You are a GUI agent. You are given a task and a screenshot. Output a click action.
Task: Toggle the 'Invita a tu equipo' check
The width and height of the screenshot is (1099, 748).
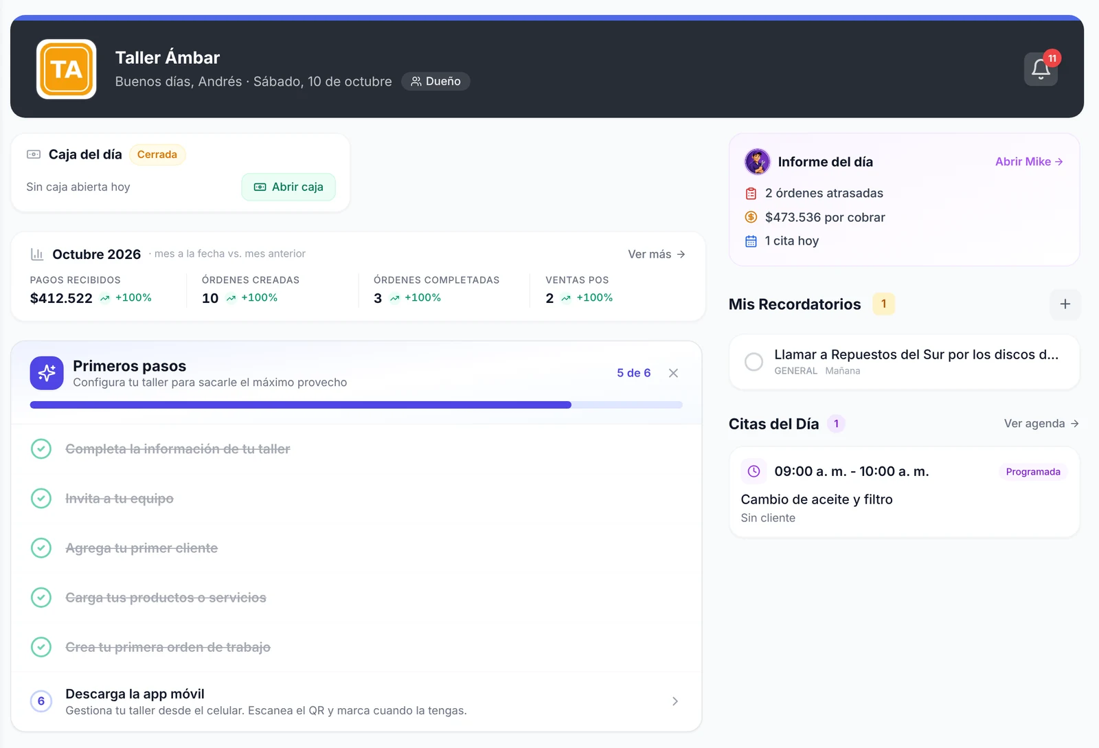pos(41,499)
